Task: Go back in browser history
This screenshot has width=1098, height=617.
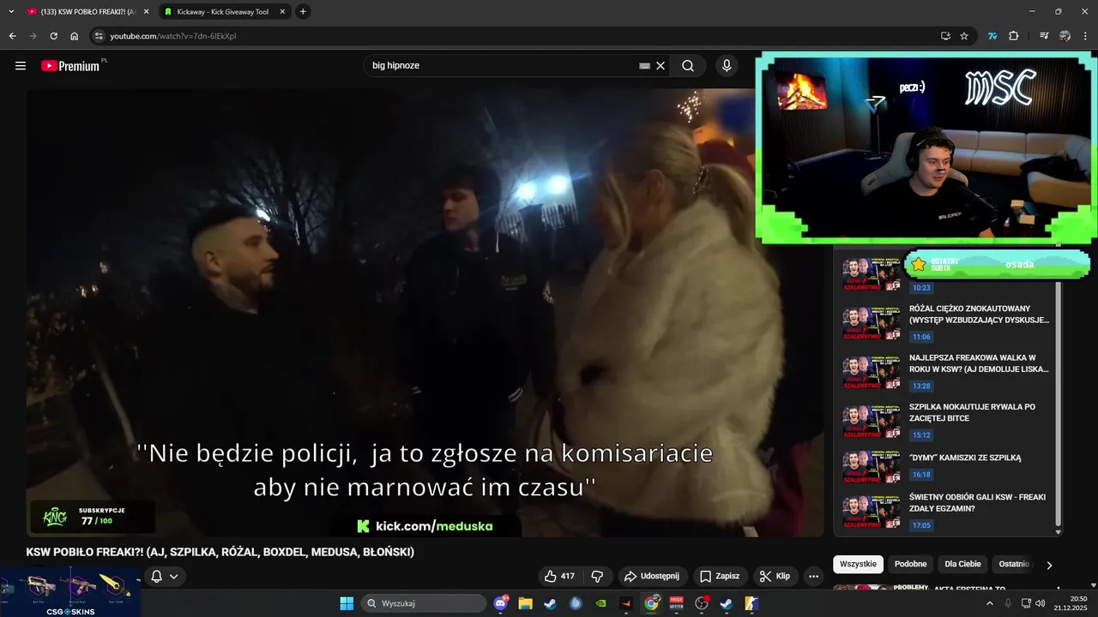Action: pyautogui.click(x=12, y=36)
